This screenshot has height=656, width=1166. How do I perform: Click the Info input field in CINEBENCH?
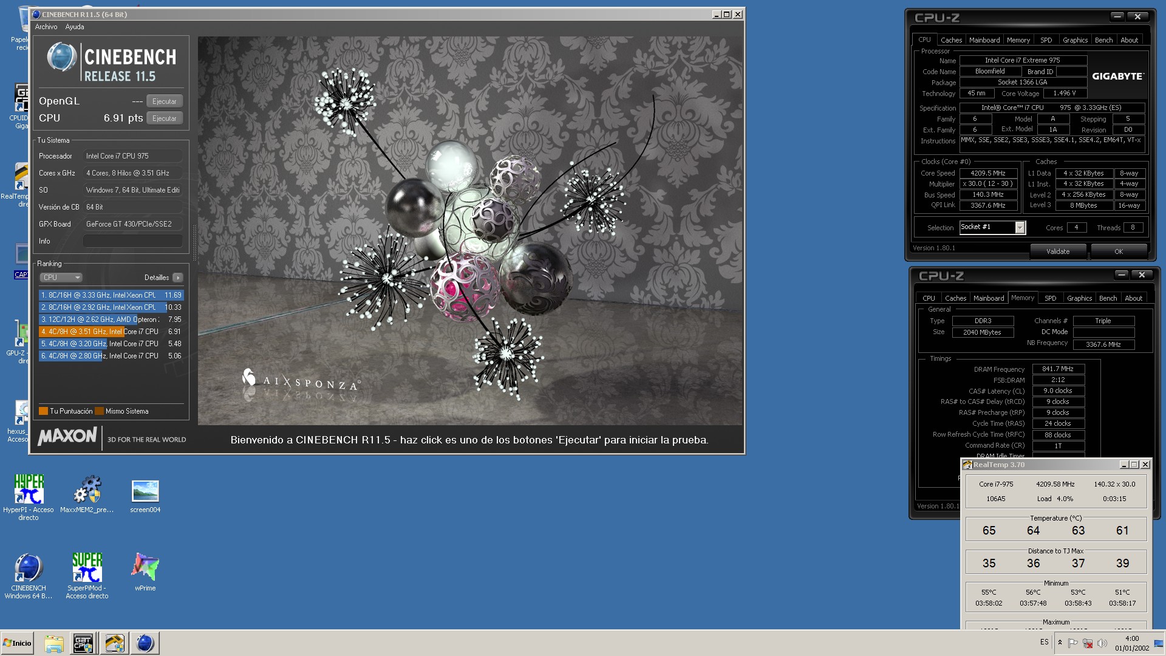pyautogui.click(x=132, y=241)
